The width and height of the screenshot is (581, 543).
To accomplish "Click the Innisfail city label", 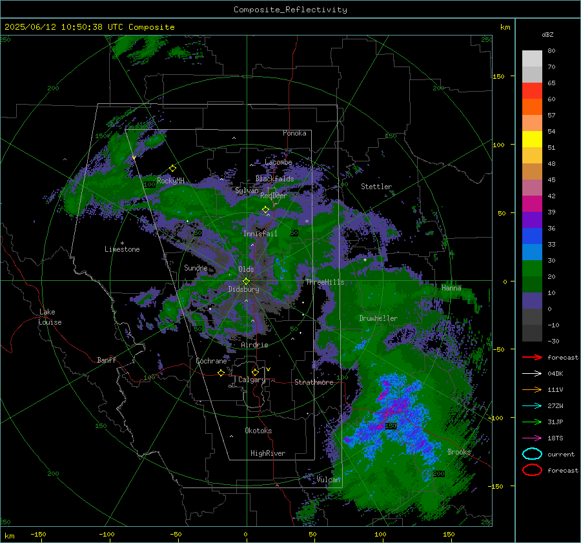I will (x=261, y=234).
